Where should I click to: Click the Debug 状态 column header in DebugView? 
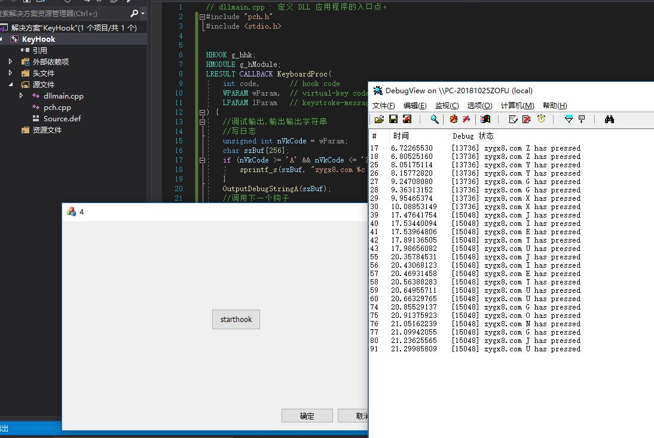[x=472, y=136]
